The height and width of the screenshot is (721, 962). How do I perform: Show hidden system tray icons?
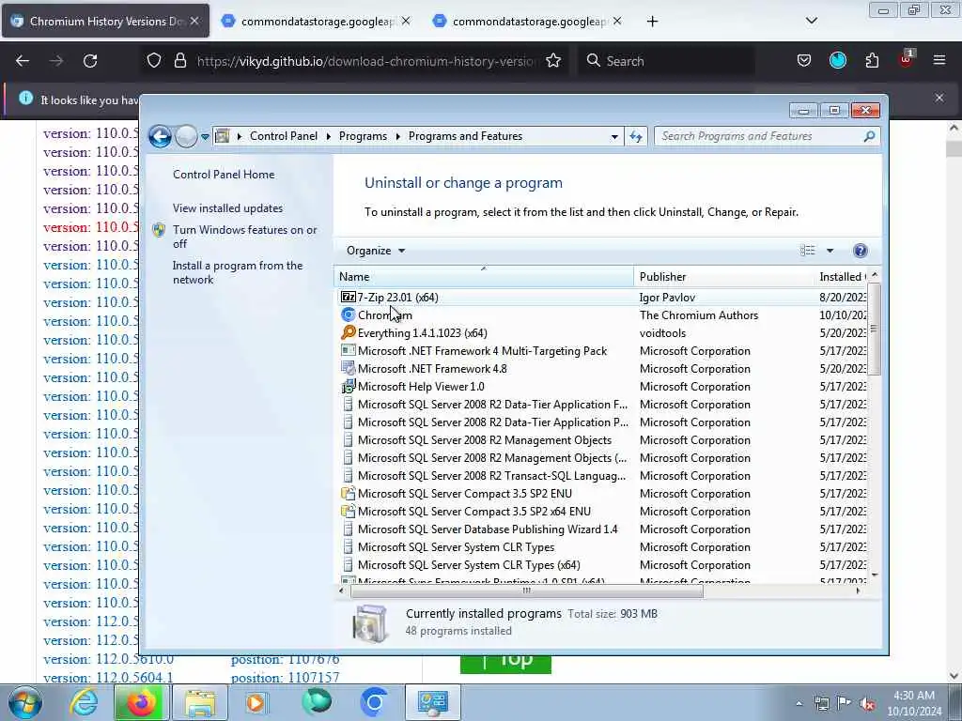pos(799,703)
